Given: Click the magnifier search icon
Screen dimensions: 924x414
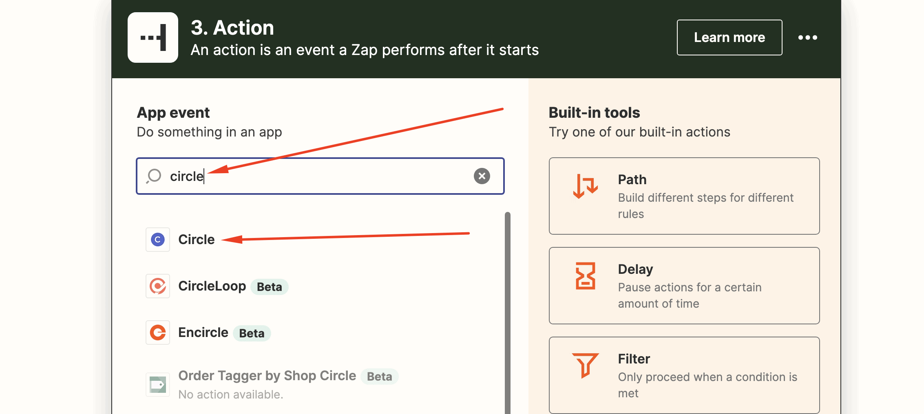Looking at the screenshot, I should (154, 176).
